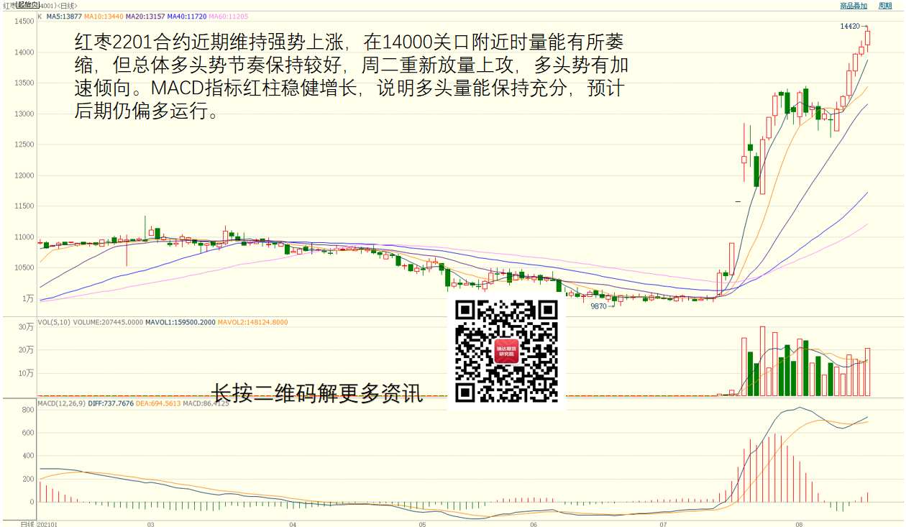Viewport: 906px width, 527px height.
Task: Click the 周期 period link
Action: click(x=884, y=6)
